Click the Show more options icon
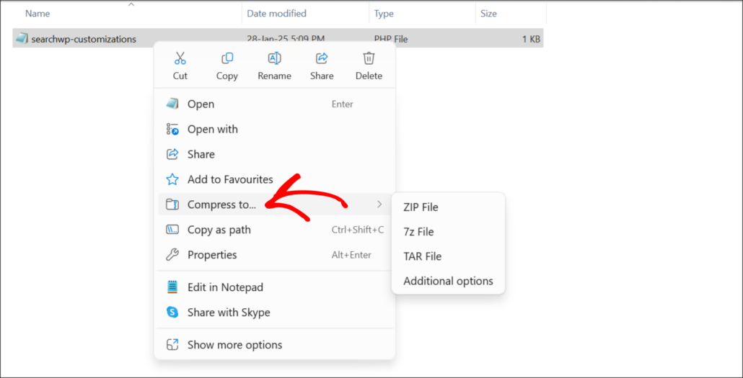The height and width of the screenshot is (378, 743). 172,344
